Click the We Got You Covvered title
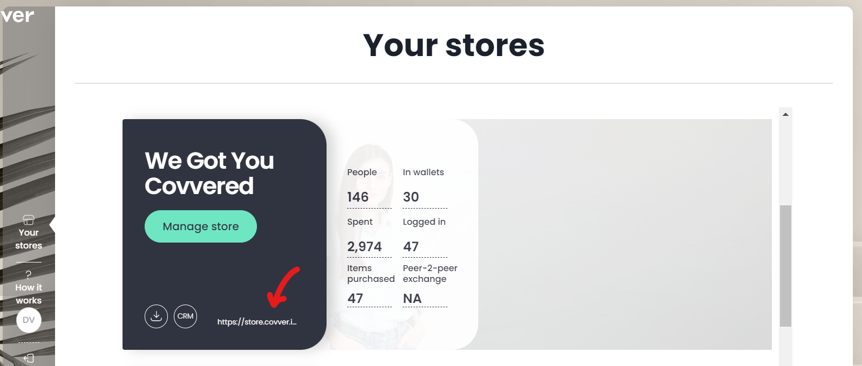This screenshot has height=366, width=862. pyautogui.click(x=209, y=173)
